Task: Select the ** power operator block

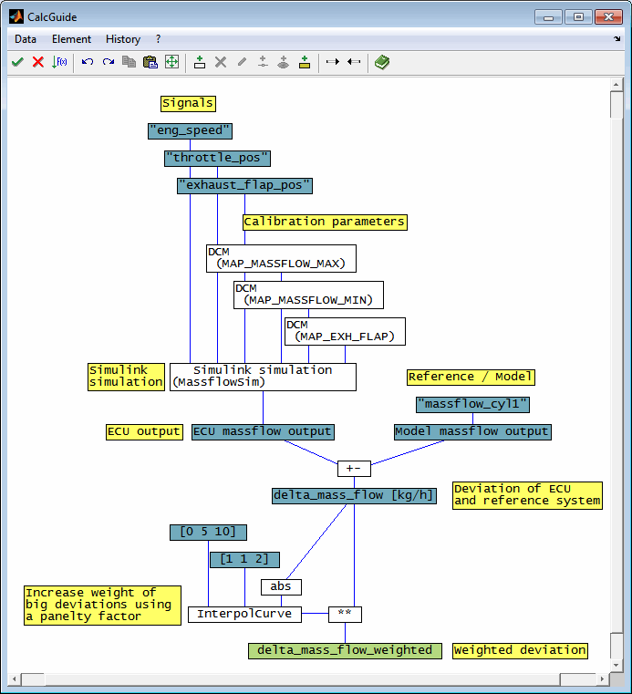Action: point(345,615)
